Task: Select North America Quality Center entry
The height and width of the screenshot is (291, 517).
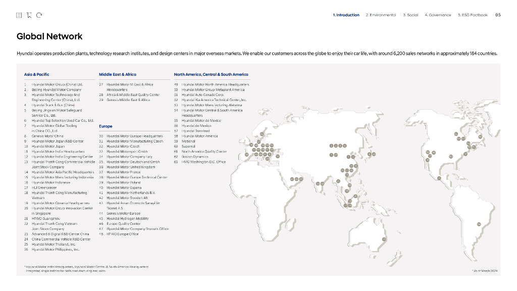Action: pyautogui.click(x=204, y=152)
